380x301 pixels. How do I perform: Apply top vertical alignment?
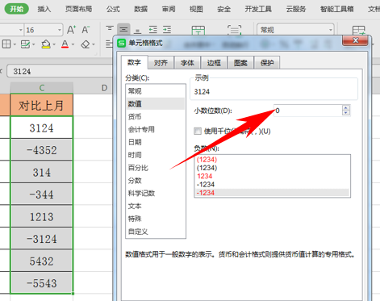(x=110, y=28)
